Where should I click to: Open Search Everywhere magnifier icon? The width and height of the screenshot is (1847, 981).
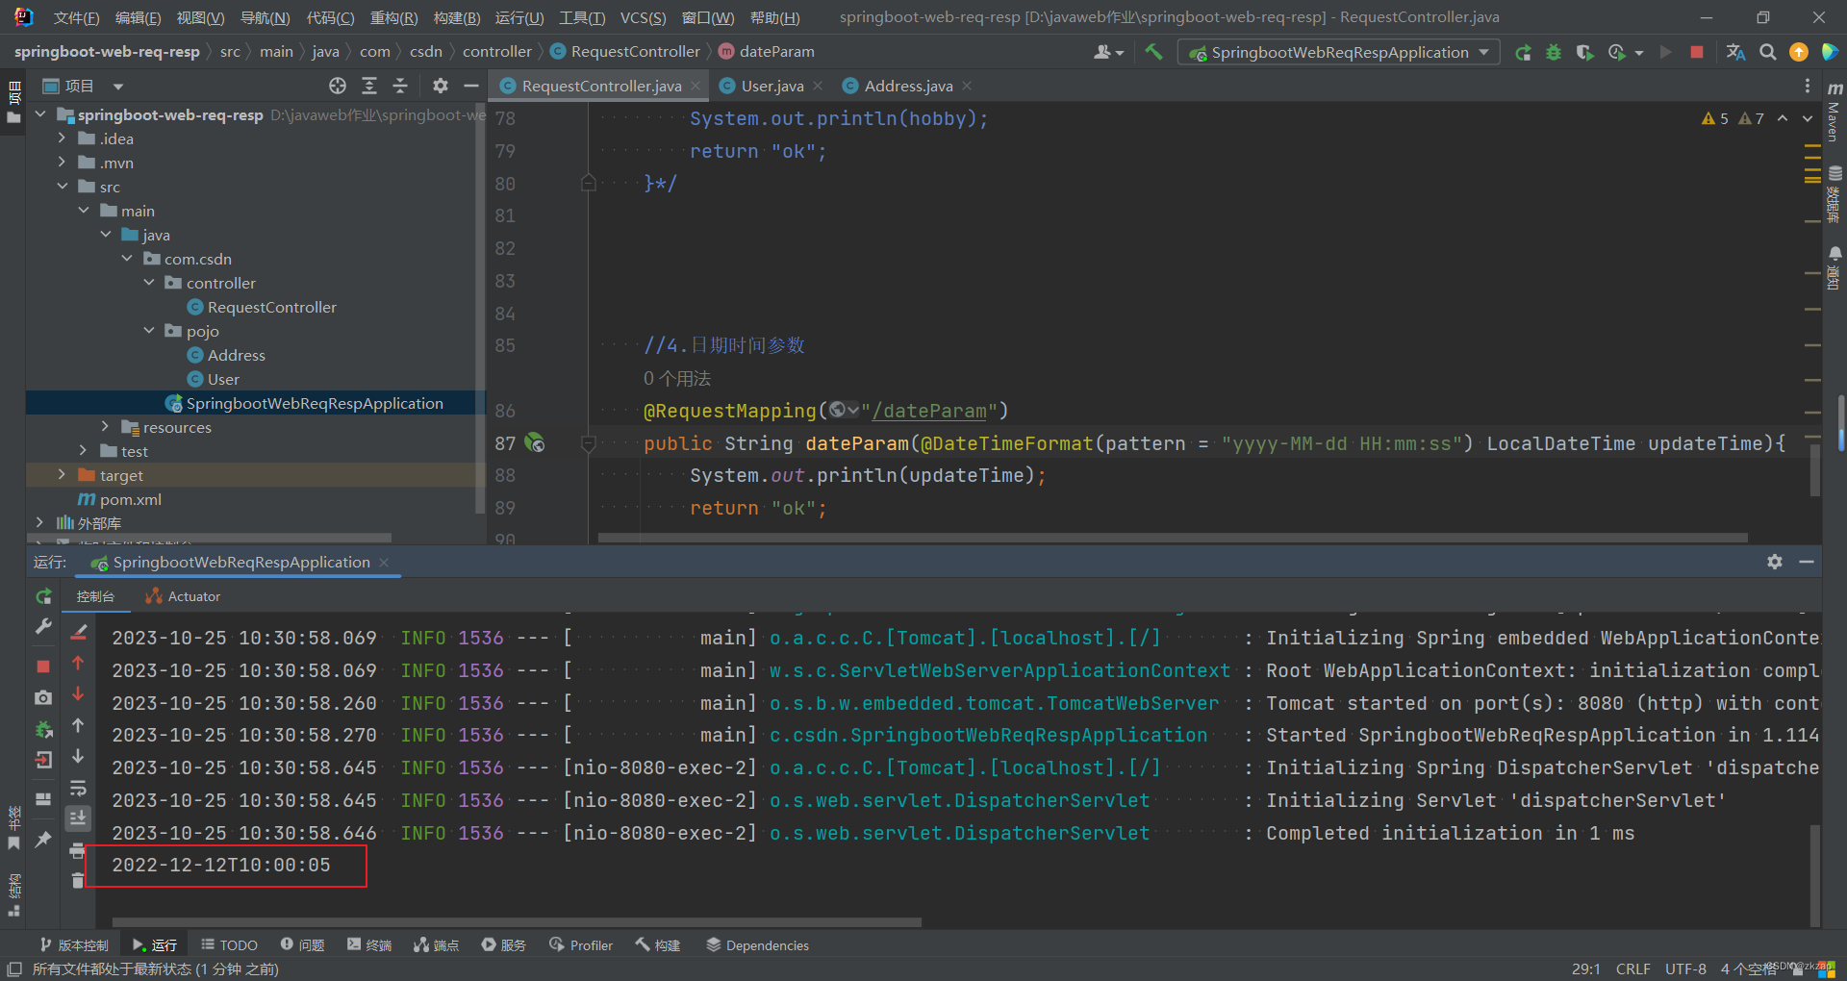pyautogui.click(x=1767, y=52)
